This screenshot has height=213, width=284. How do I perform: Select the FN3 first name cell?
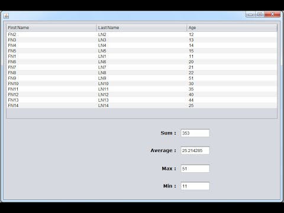point(51,40)
